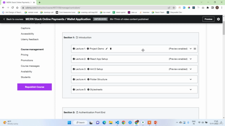
Task: Open Accessibility in sidebar
Action: point(27,34)
